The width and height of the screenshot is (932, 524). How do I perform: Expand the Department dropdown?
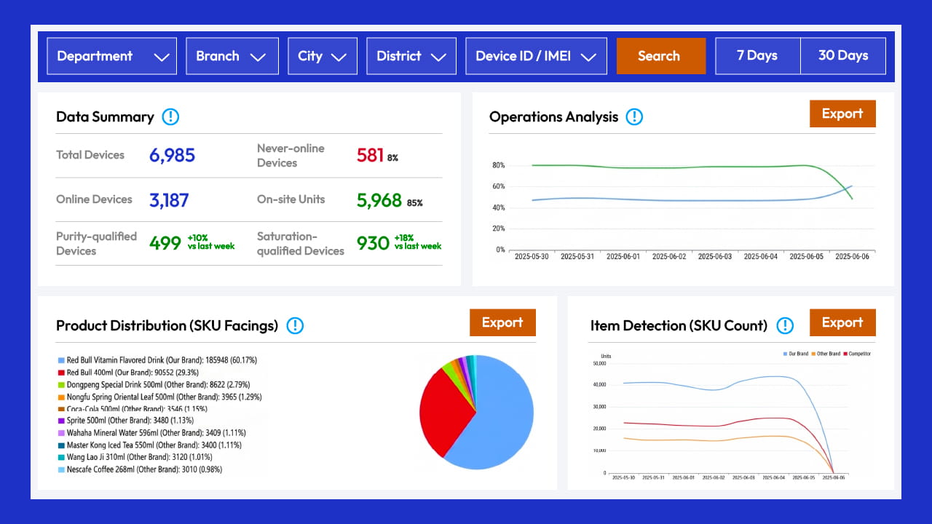(112, 56)
